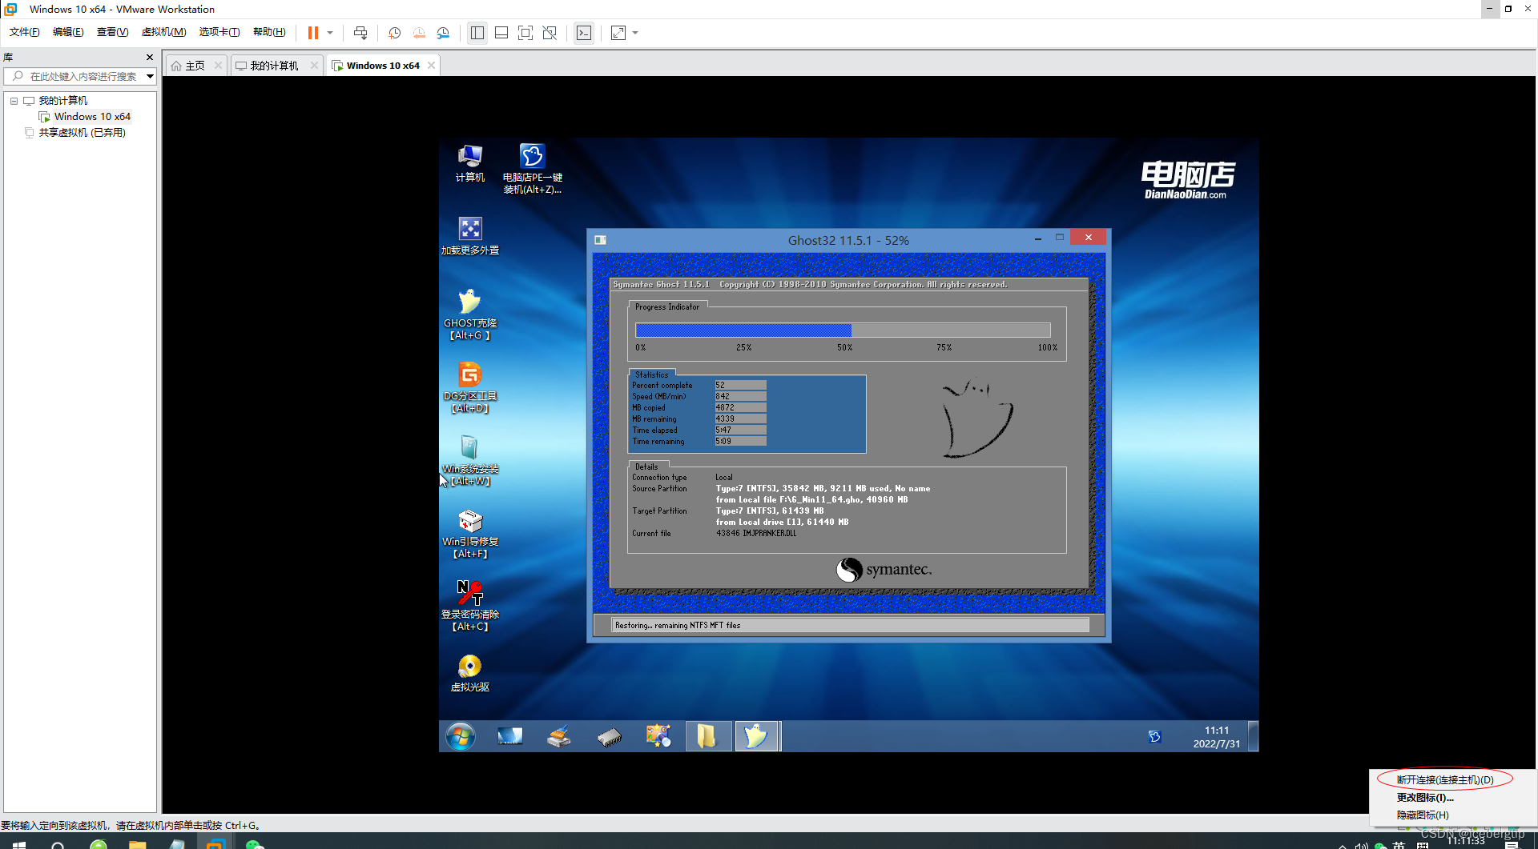
Task: Click the Speed value 842
Action: tap(740, 396)
